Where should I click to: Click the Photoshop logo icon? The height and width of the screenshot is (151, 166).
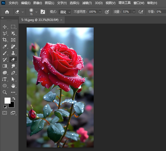[x=3, y=3]
